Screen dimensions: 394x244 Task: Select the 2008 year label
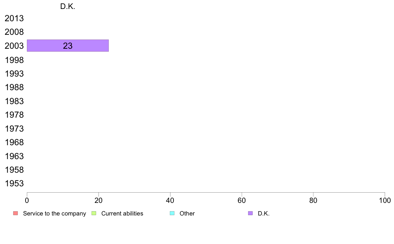pos(14,32)
